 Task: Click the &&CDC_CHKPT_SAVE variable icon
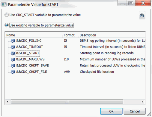click(13, 66)
